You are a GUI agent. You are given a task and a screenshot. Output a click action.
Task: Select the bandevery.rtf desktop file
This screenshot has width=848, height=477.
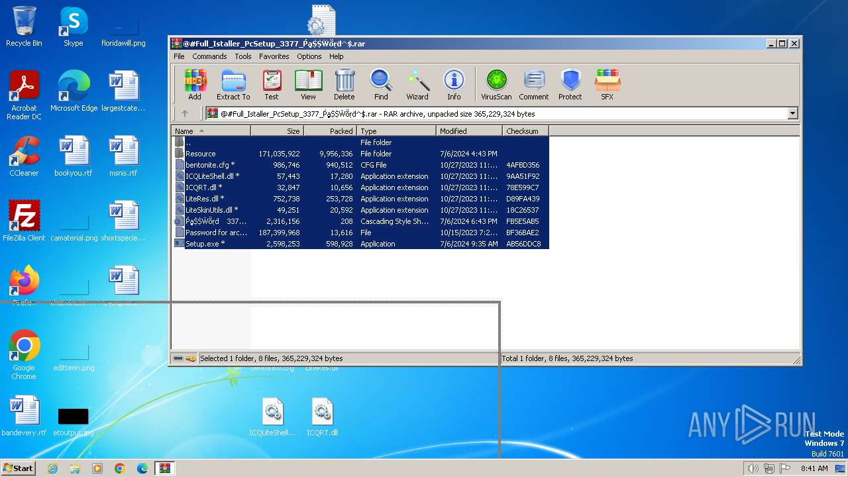click(x=24, y=416)
